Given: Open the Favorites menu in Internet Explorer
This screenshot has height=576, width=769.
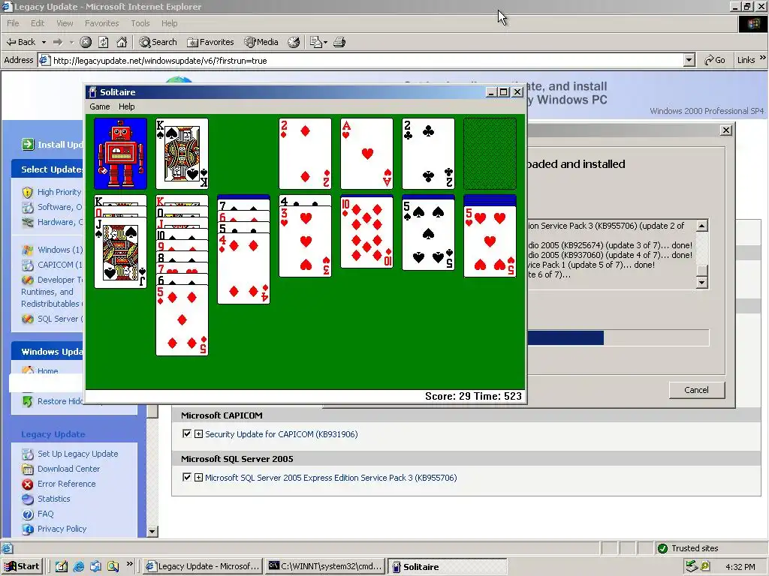Looking at the screenshot, I should (x=101, y=23).
